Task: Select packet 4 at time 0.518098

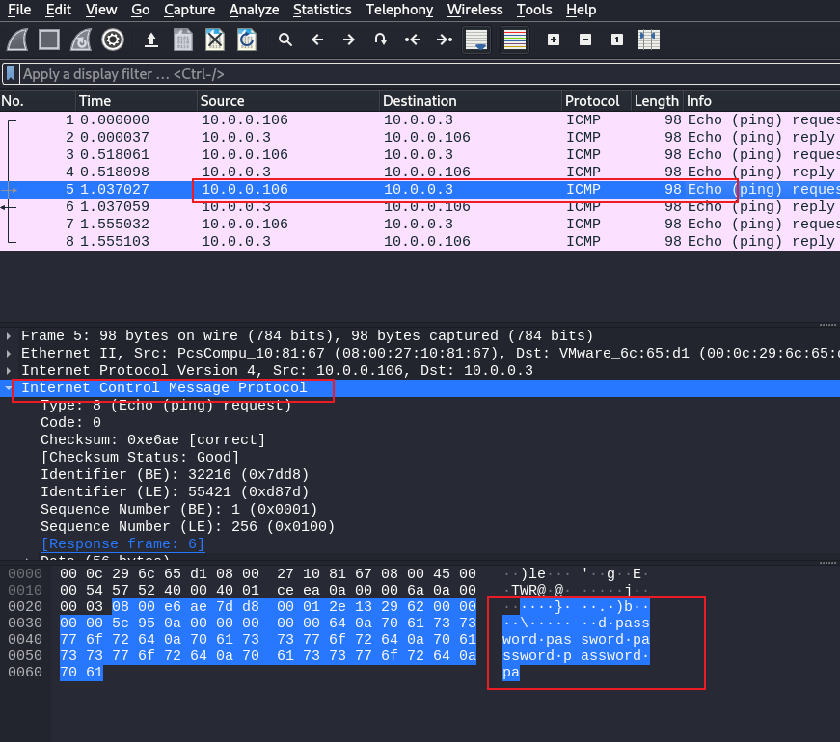Action: (420, 172)
